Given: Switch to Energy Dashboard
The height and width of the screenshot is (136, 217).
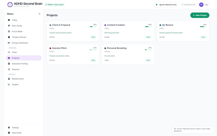Looking at the screenshot, I should (24, 43).
